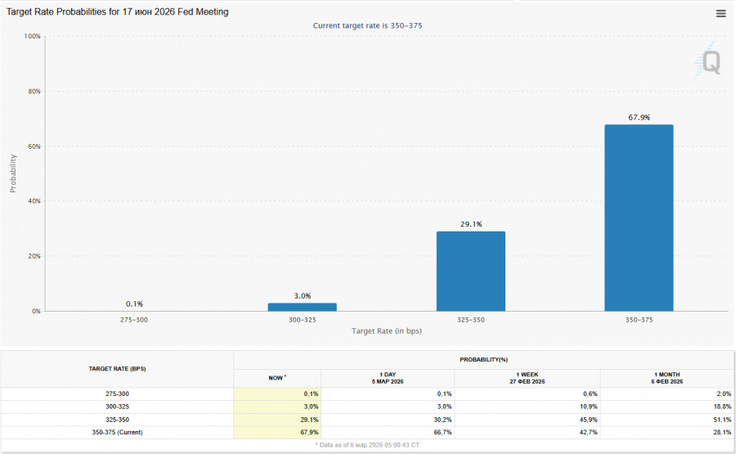
Task: Click the '1 MONTH 6 ФЕВ 2026' column header
Action: point(667,378)
